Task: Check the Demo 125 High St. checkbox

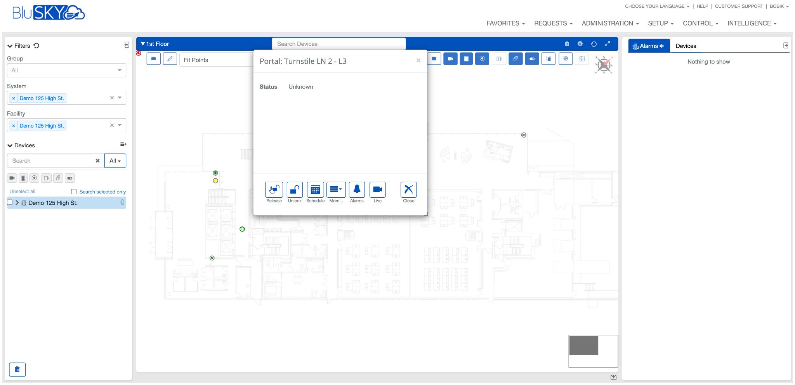Action: click(x=10, y=202)
